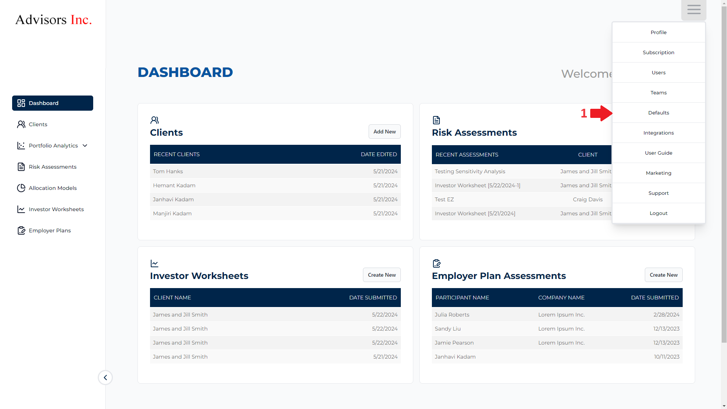Open Tom Hanks in recent clients
Image resolution: width=727 pixels, height=409 pixels.
(168, 171)
